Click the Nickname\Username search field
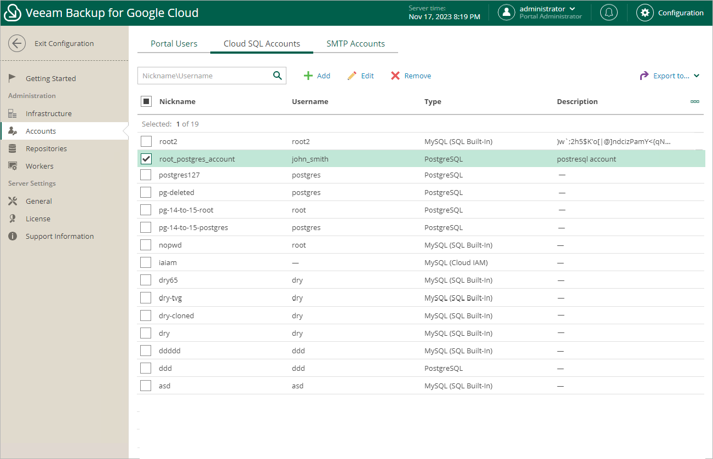 point(204,76)
